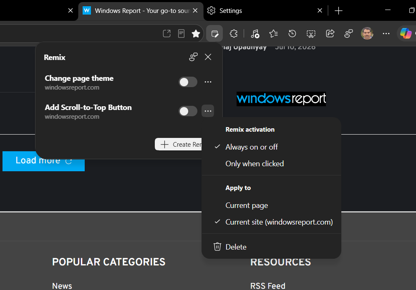Viewport: 416px width, 290px height.
Task: Close the Windows Report tab
Action: tap(195, 10)
